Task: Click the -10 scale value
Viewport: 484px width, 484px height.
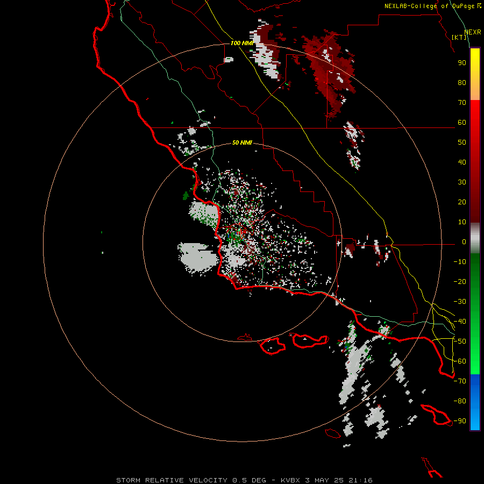Action: click(x=460, y=262)
